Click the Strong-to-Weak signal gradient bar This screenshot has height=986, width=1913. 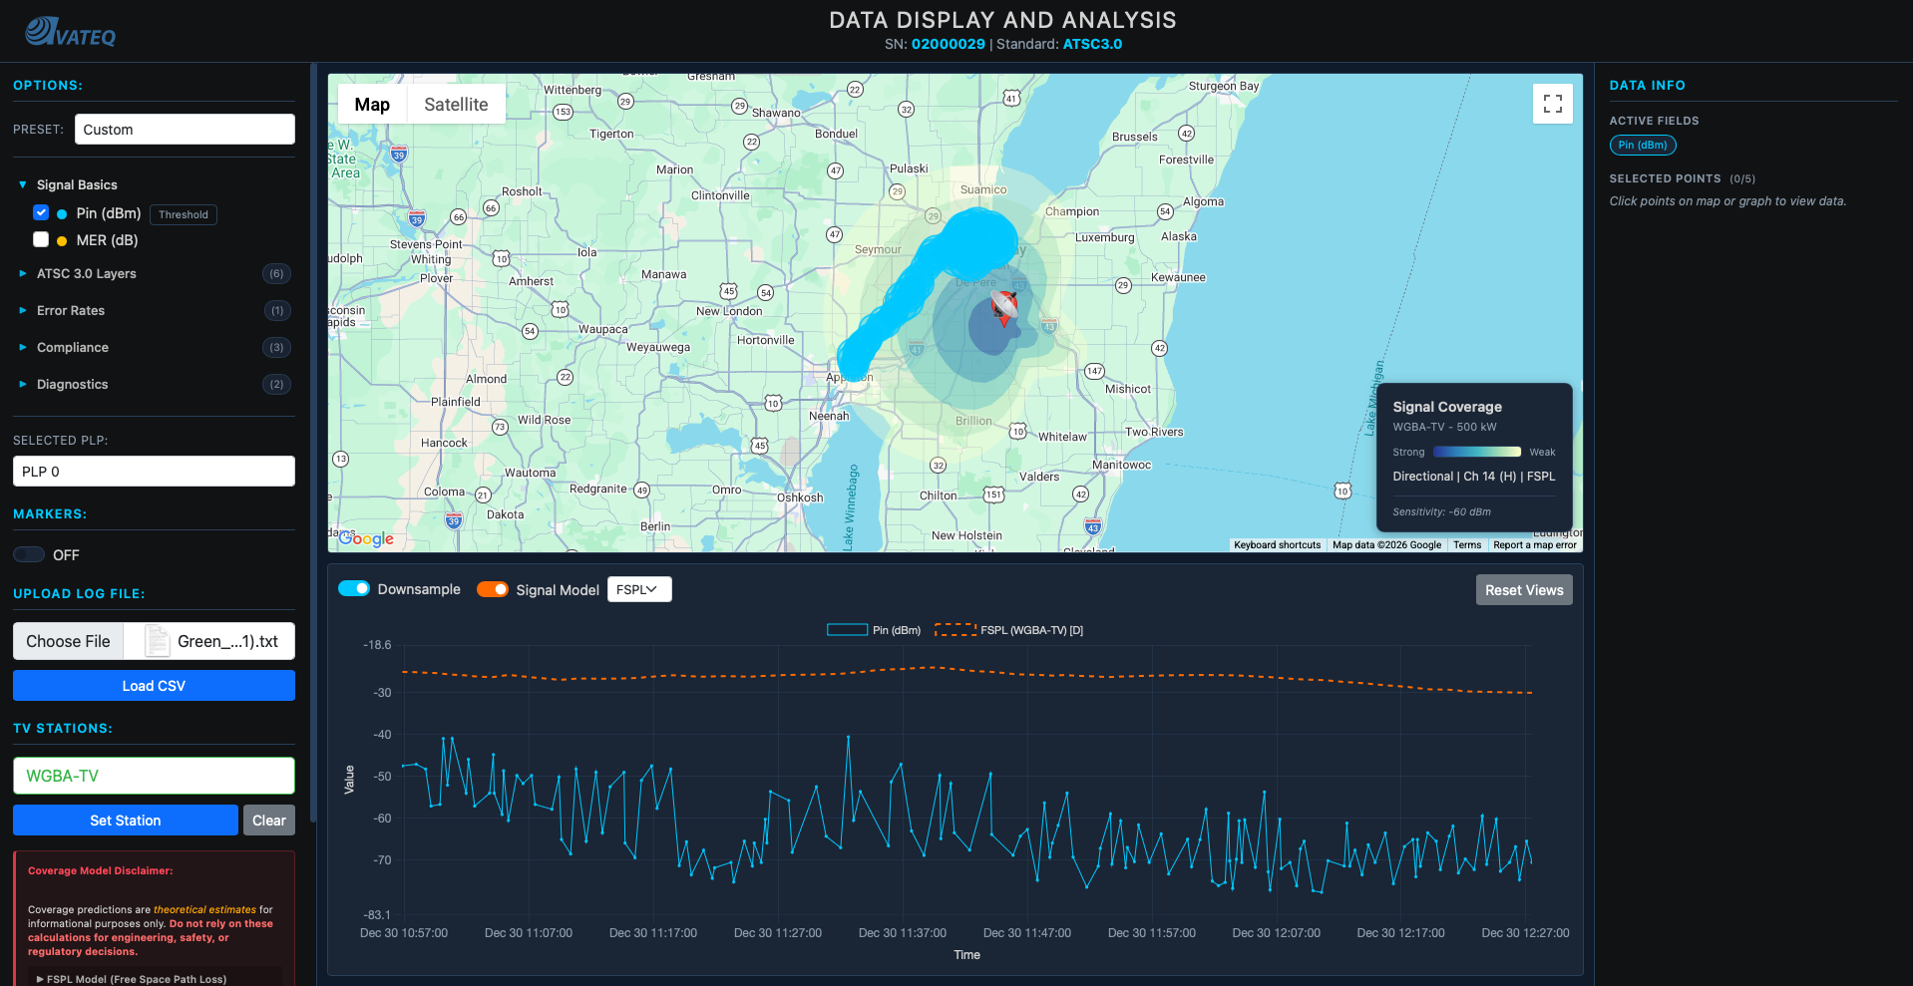pyautogui.click(x=1476, y=452)
